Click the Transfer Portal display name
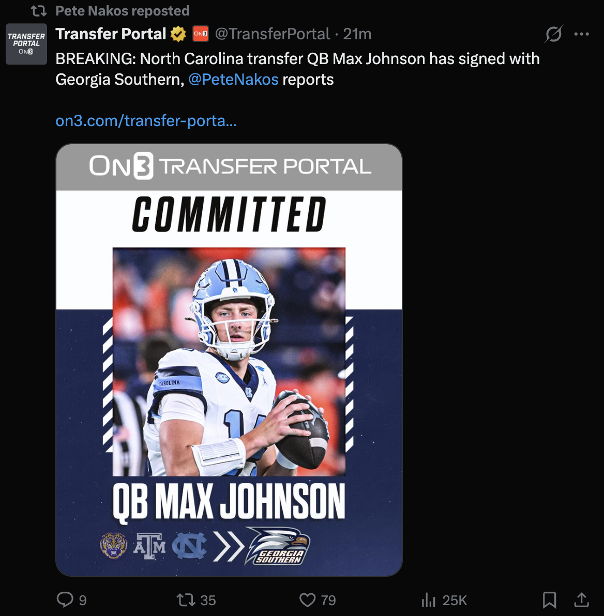604x616 pixels. point(111,34)
